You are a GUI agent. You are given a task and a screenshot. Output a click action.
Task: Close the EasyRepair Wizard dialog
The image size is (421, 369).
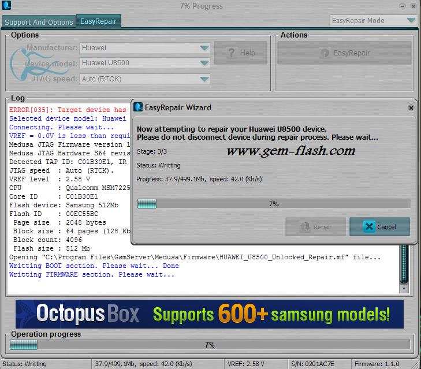[411, 107]
